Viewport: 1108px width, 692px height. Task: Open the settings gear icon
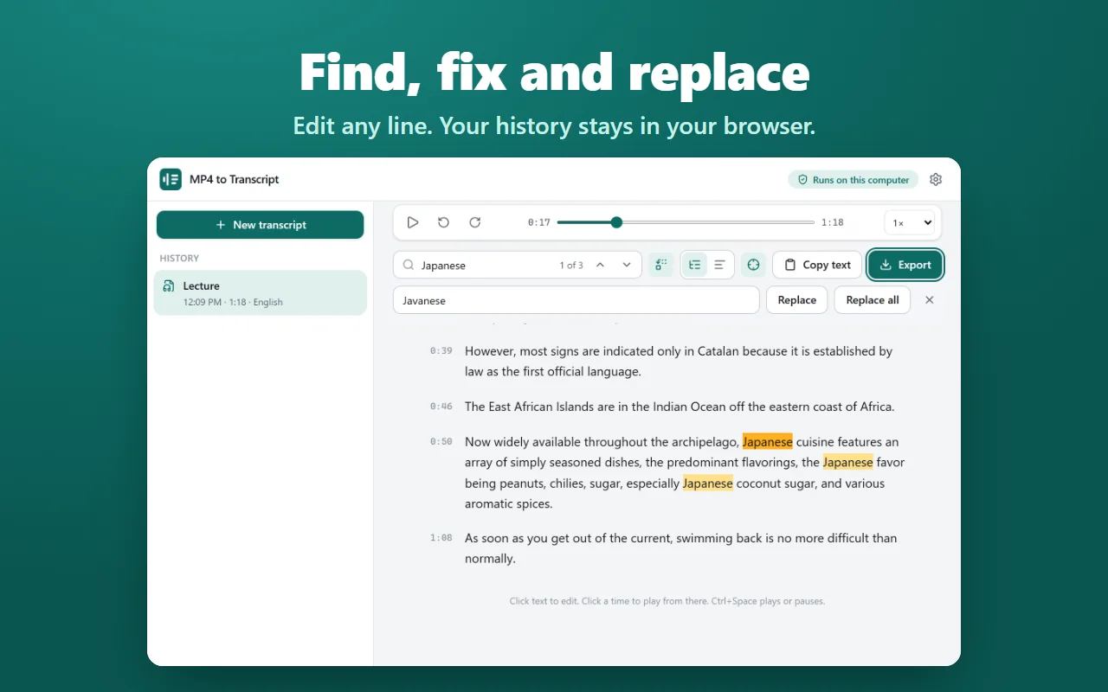click(936, 180)
